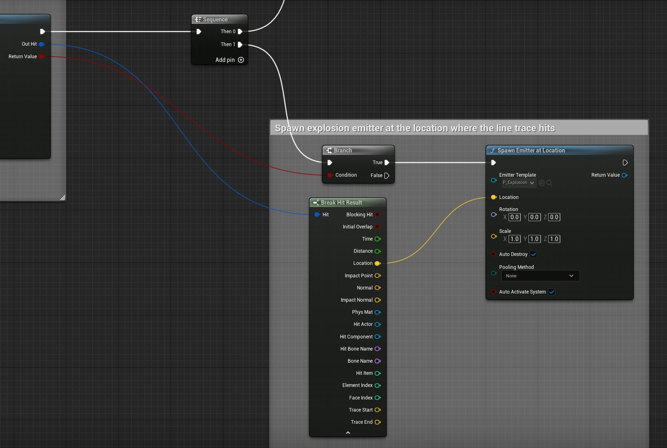Click the Spawn Emitter input execution pin
Viewport: 667px width, 448px height.
click(x=493, y=163)
